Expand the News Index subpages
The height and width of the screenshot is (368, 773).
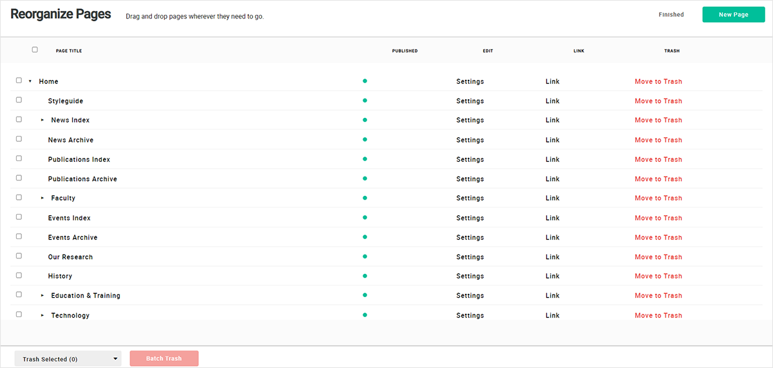(43, 120)
